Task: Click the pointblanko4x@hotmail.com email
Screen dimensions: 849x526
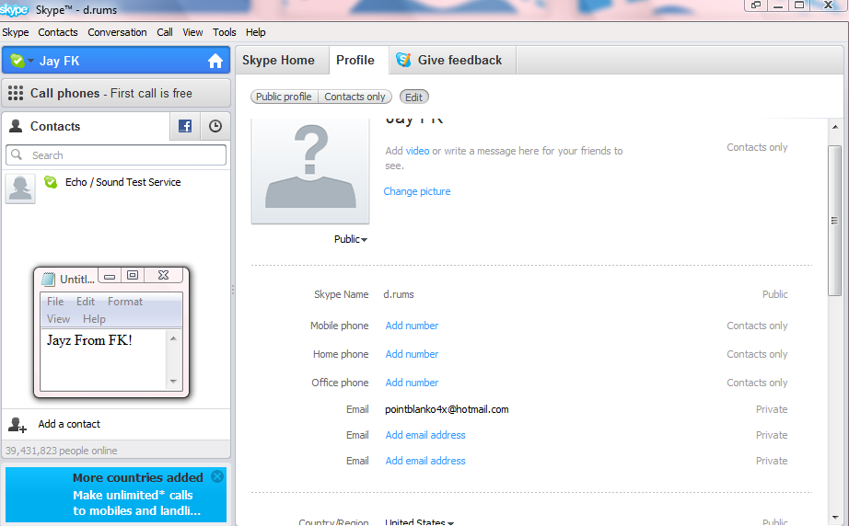Action: pyautogui.click(x=447, y=409)
